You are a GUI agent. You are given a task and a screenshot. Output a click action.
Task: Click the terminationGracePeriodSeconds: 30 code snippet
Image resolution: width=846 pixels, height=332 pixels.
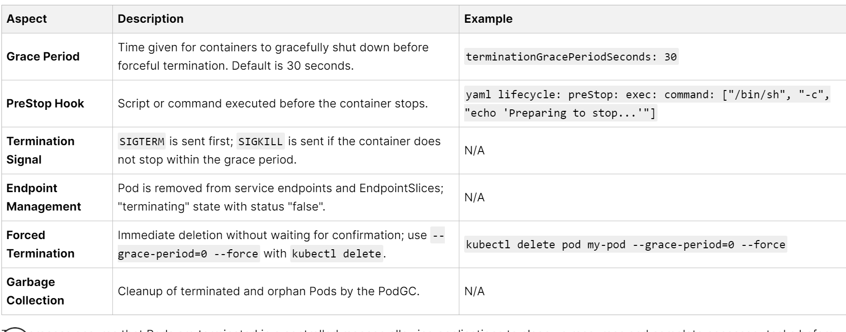click(571, 57)
